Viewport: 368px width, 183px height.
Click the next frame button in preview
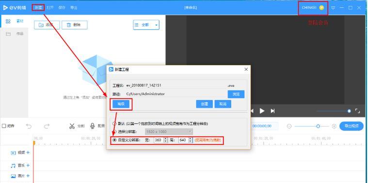pyautogui.click(x=272, y=111)
